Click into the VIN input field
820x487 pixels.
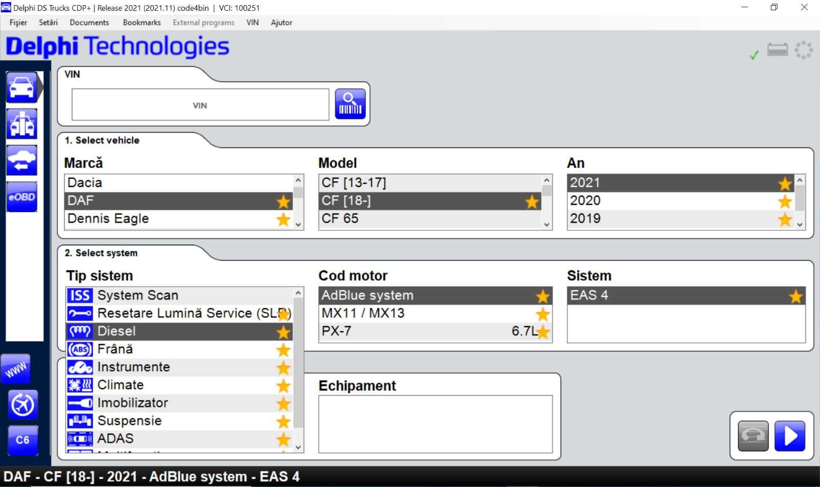click(x=200, y=104)
